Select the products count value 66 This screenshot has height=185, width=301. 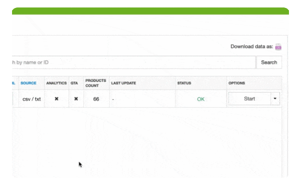pyautogui.click(x=96, y=99)
